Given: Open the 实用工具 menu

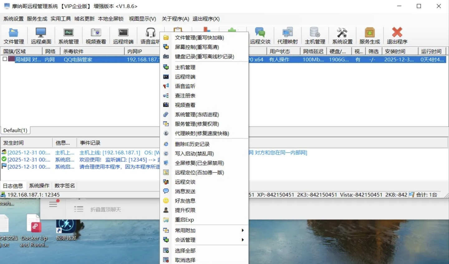Looking at the screenshot, I should point(60,19).
